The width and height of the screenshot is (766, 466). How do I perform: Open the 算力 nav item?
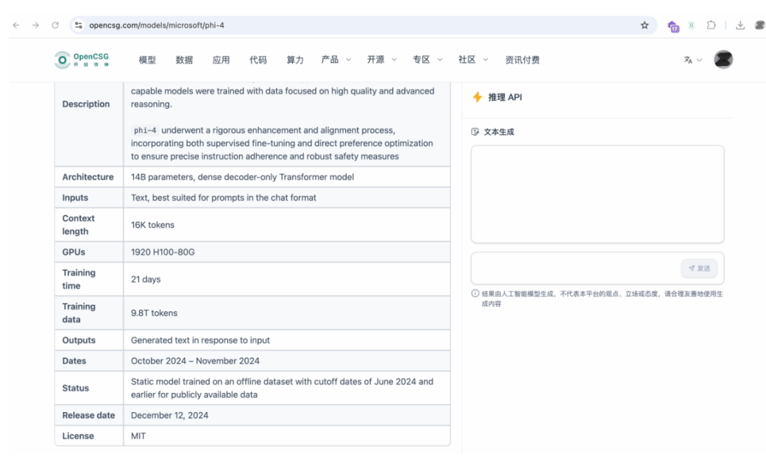(295, 60)
